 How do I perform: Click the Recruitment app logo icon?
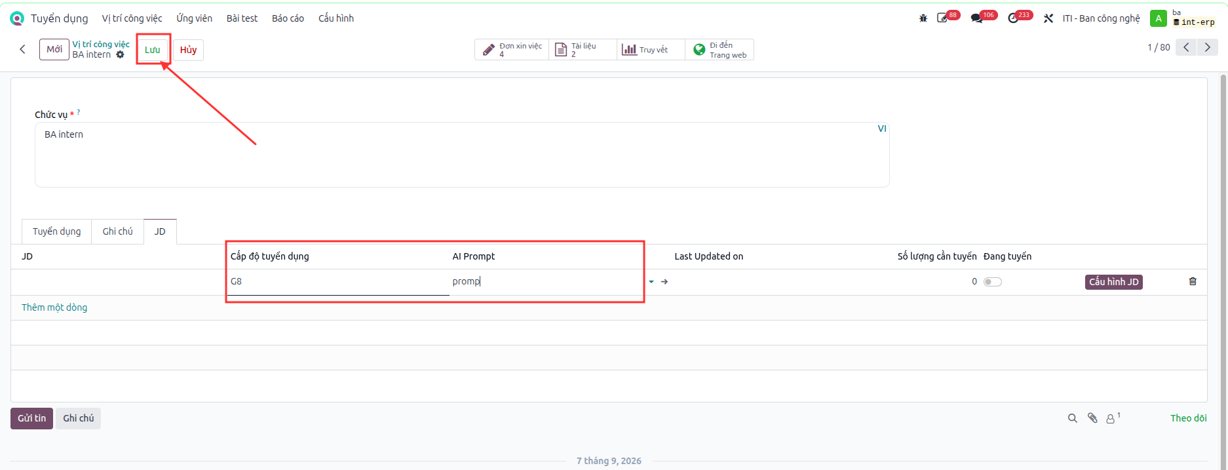[17, 18]
